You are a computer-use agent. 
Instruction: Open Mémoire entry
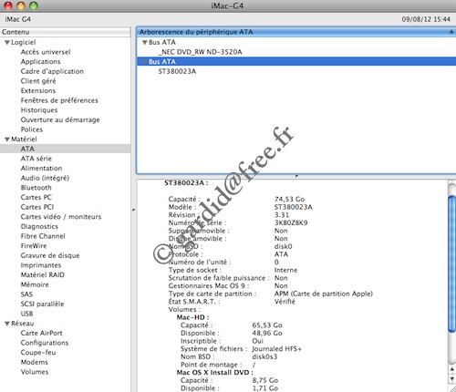[x=35, y=285]
